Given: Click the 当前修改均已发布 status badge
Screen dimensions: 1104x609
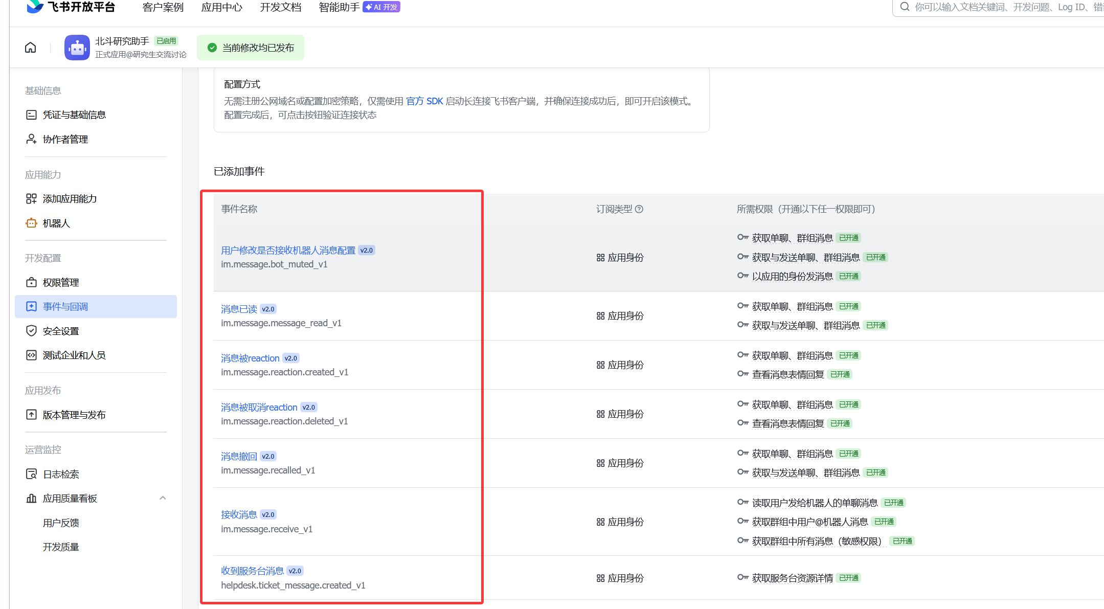Looking at the screenshot, I should point(251,48).
